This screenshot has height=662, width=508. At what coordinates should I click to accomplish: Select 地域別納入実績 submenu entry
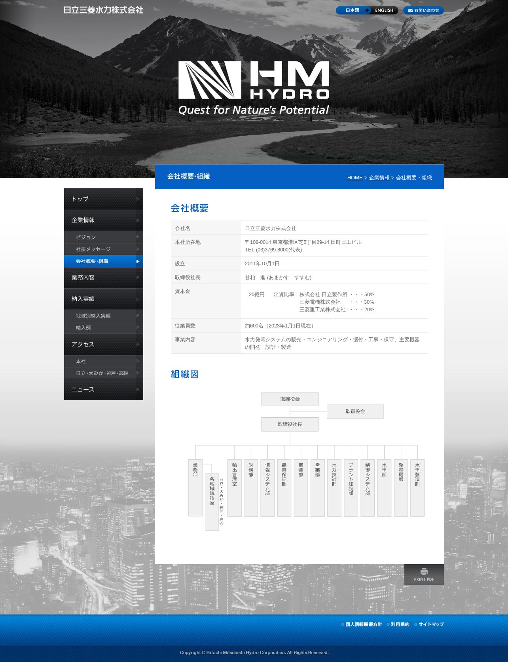tap(104, 316)
